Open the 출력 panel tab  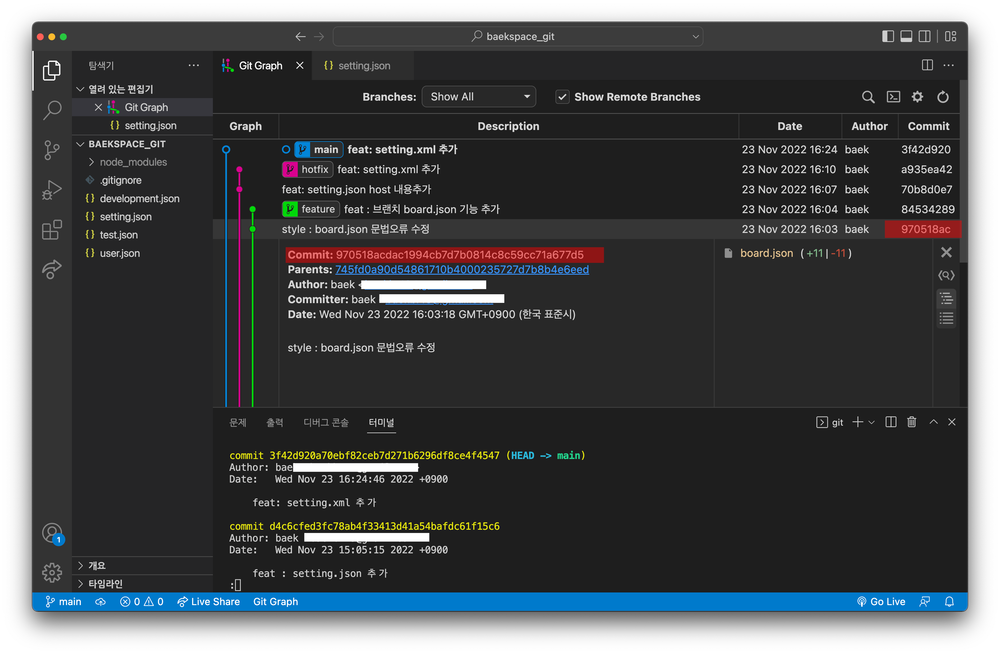(274, 422)
